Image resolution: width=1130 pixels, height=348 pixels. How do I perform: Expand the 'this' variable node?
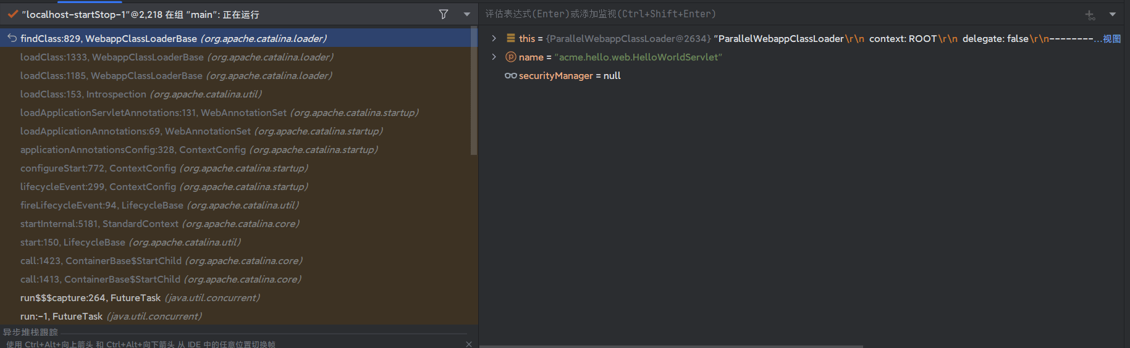pyautogui.click(x=494, y=38)
